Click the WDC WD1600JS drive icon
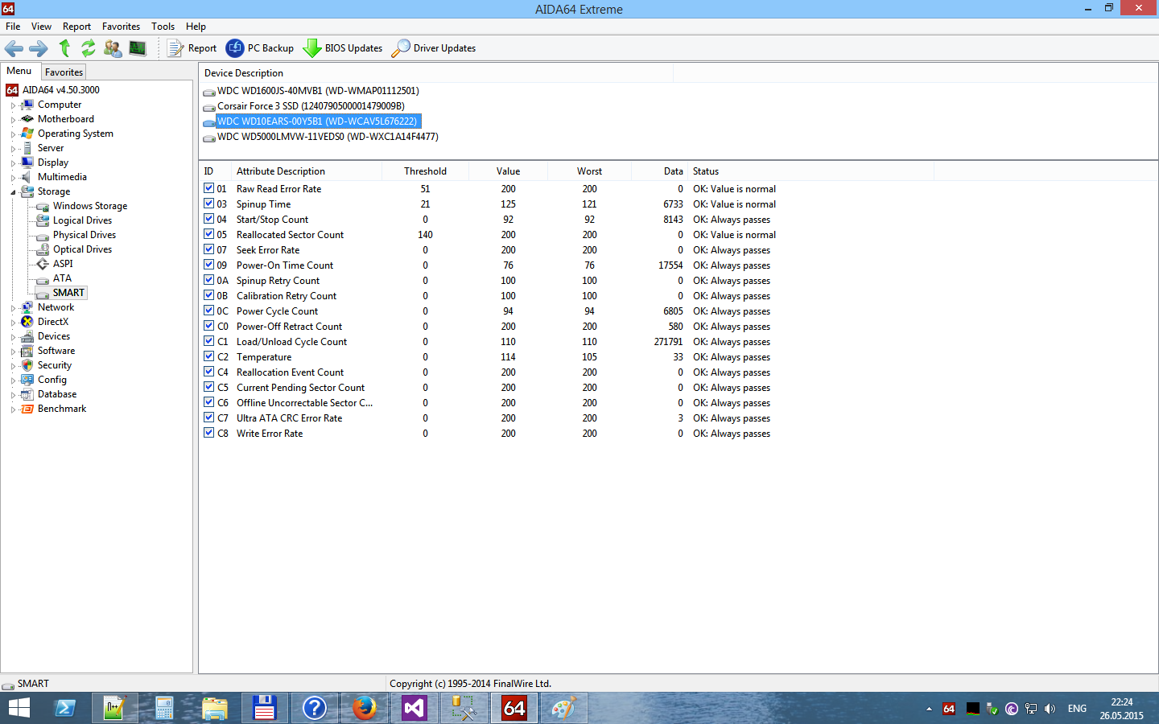Image resolution: width=1159 pixels, height=724 pixels. (209, 92)
